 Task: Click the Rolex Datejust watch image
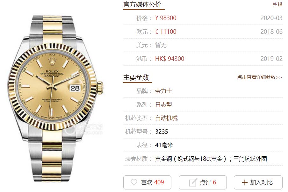(x=55, y=99)
